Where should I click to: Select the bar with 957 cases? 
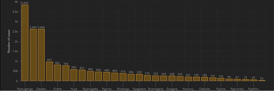pos(49,71)
